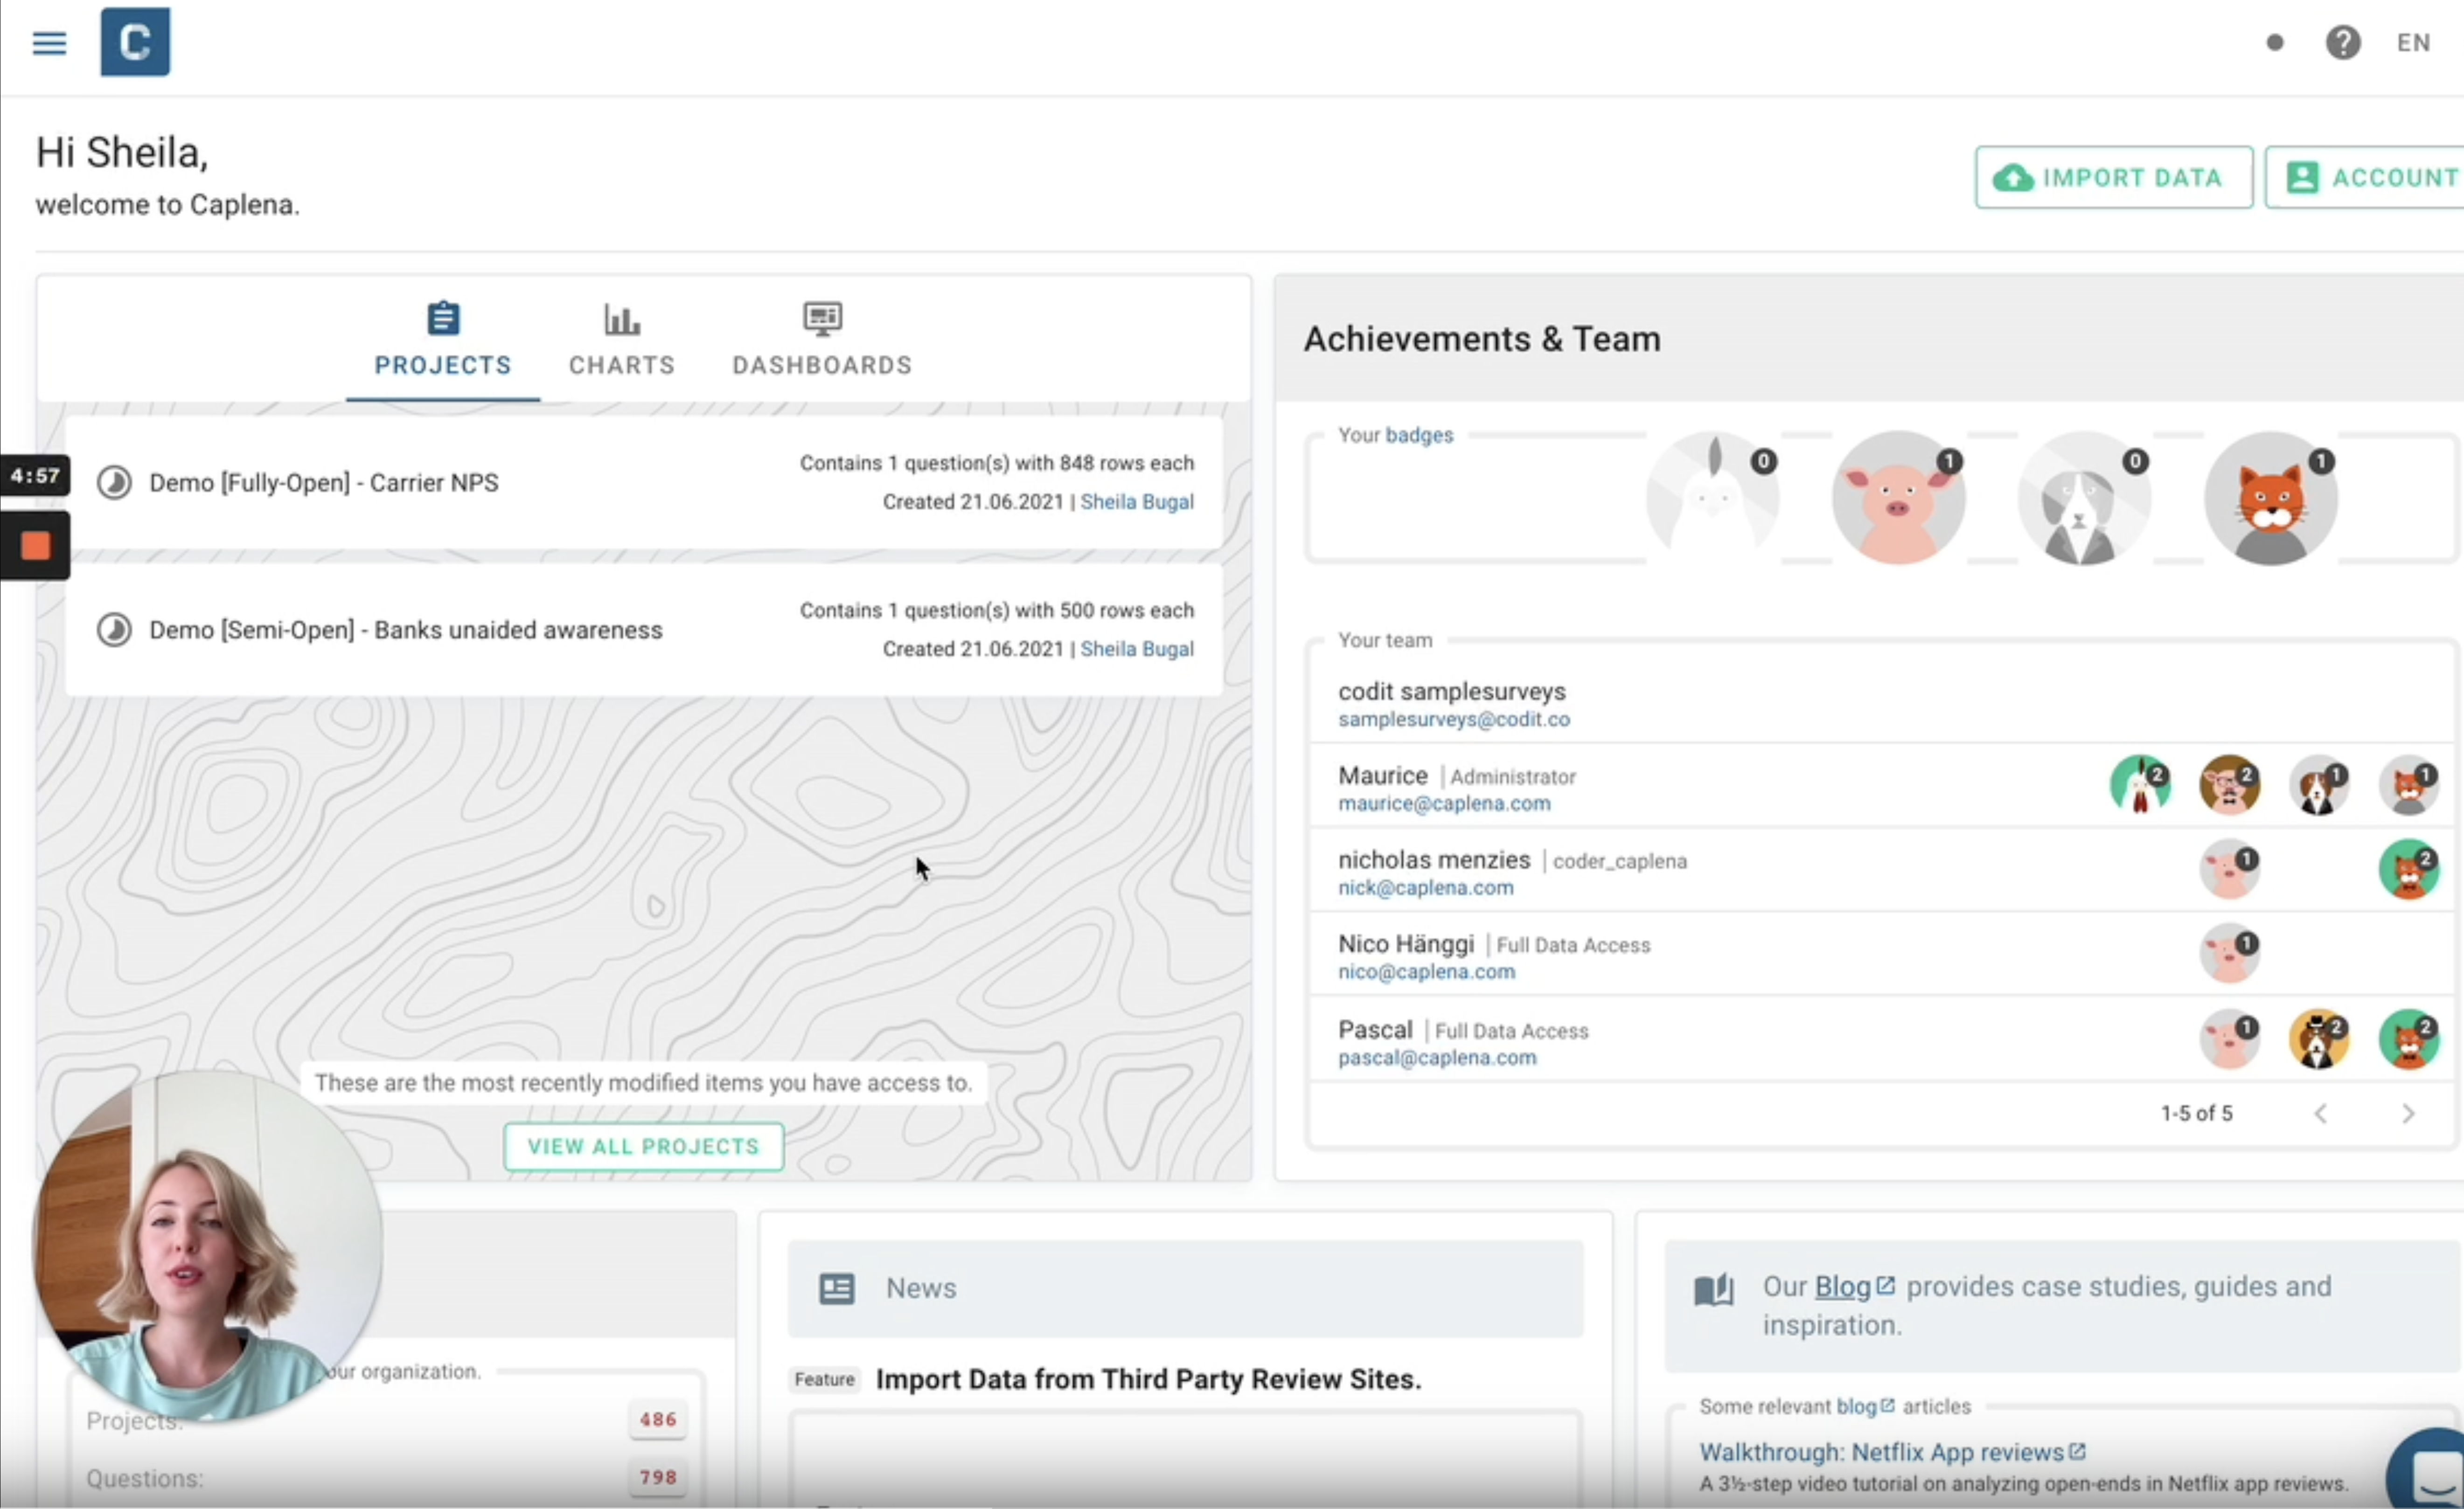Click Maurice's dog badge
The width and height of the screenshot is (2464, 1509).
[x=2319, y=785]
